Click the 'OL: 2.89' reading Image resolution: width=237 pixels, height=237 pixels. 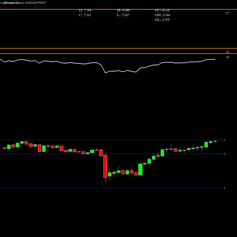(x=162, y=20)
